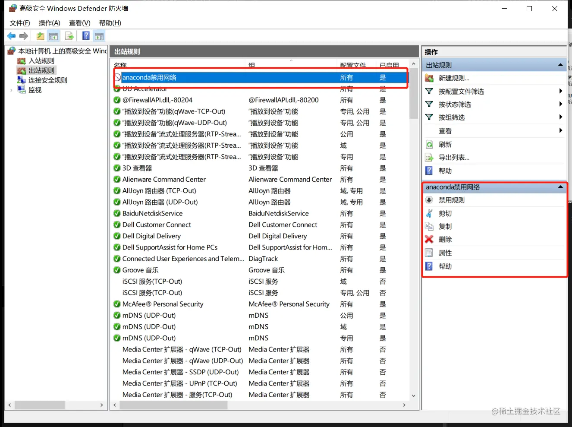This screenshot has width=572, height=427.
Task: Open the 查看(V) menu in the menu bar
Action: click(x=80, y=23)
